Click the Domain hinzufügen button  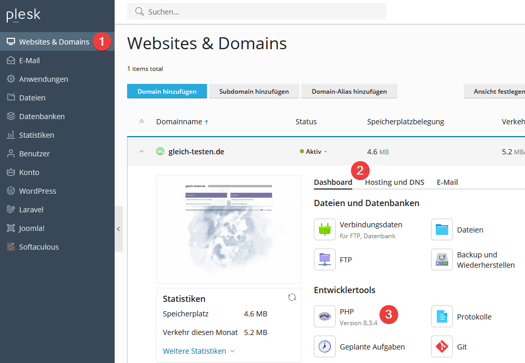coord(167,92)
